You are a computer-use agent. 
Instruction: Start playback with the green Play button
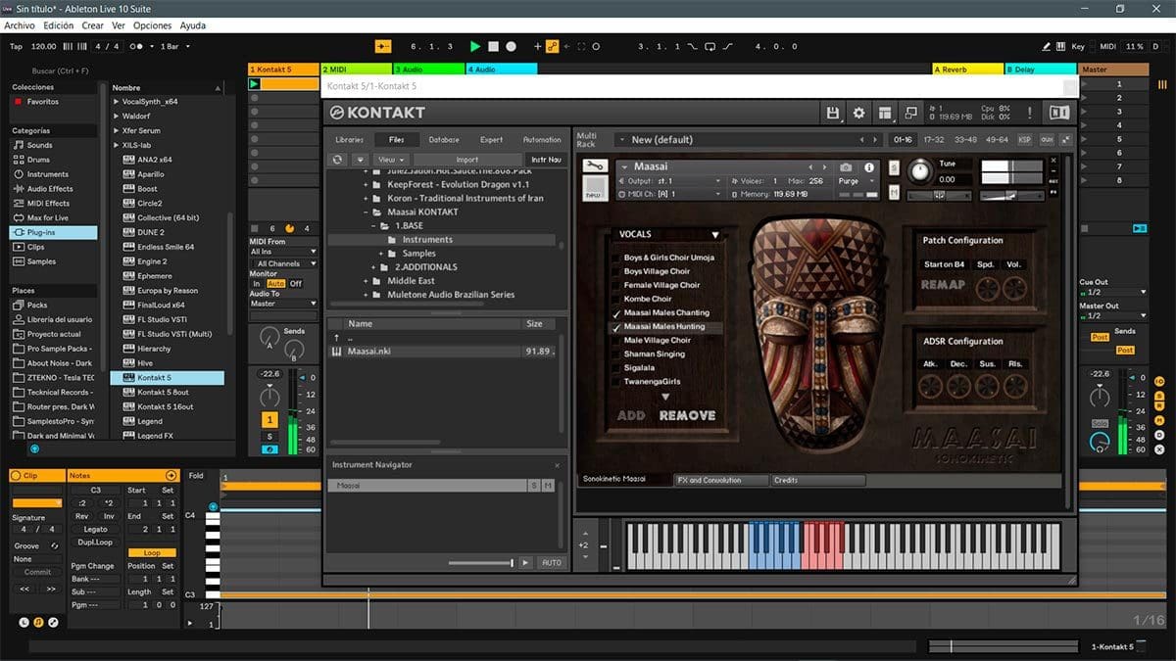[475, 46]
